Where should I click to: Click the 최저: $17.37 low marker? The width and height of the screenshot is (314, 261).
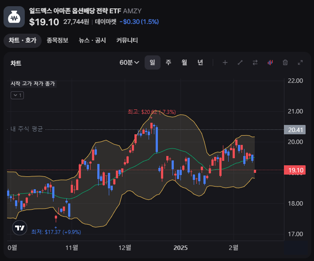(56, 232)
